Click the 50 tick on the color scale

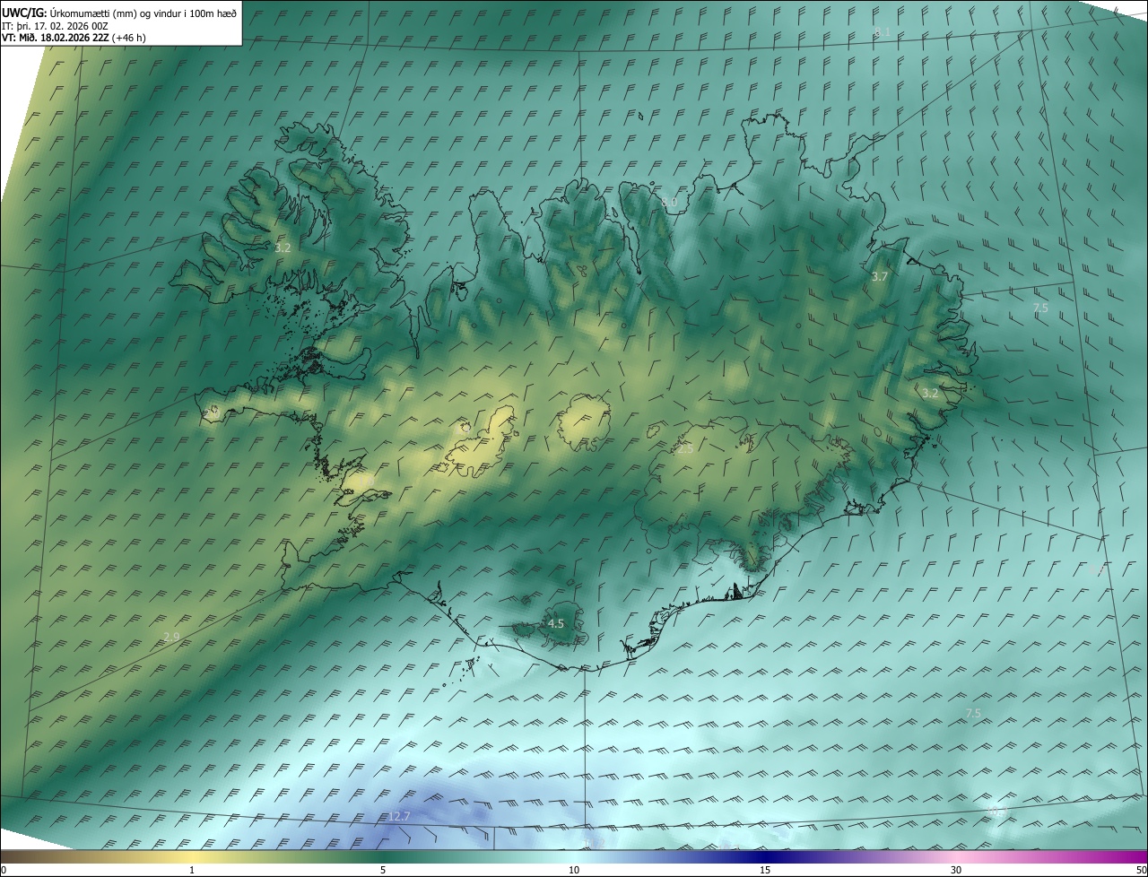1141,871
